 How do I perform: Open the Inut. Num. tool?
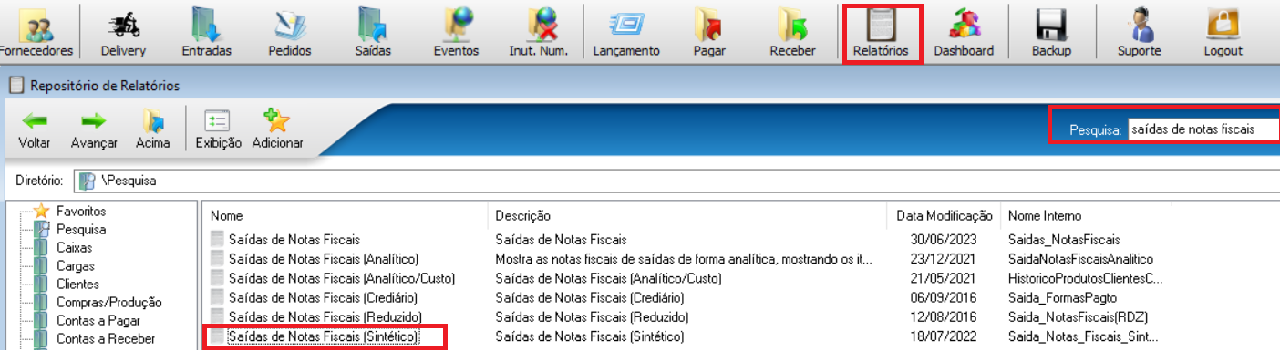point(538,33)
